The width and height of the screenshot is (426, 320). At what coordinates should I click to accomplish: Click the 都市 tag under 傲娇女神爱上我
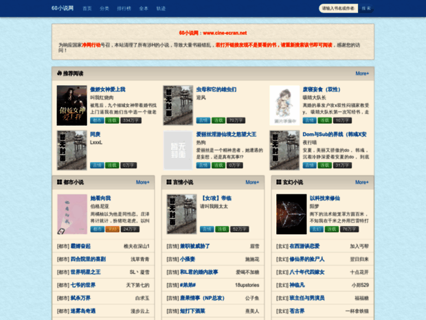[97, 119]
